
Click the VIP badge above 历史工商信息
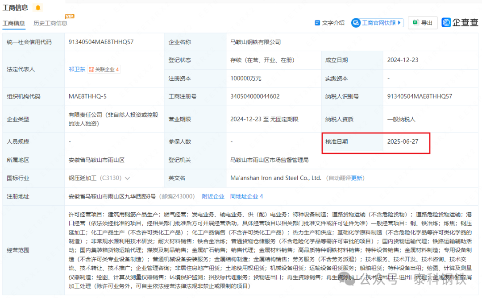click(x=69, y=17)
